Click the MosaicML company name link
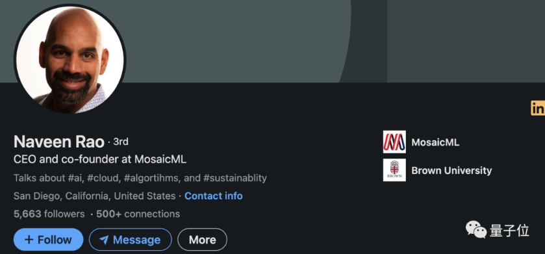 pyautogui.click(x=435, y=142)
